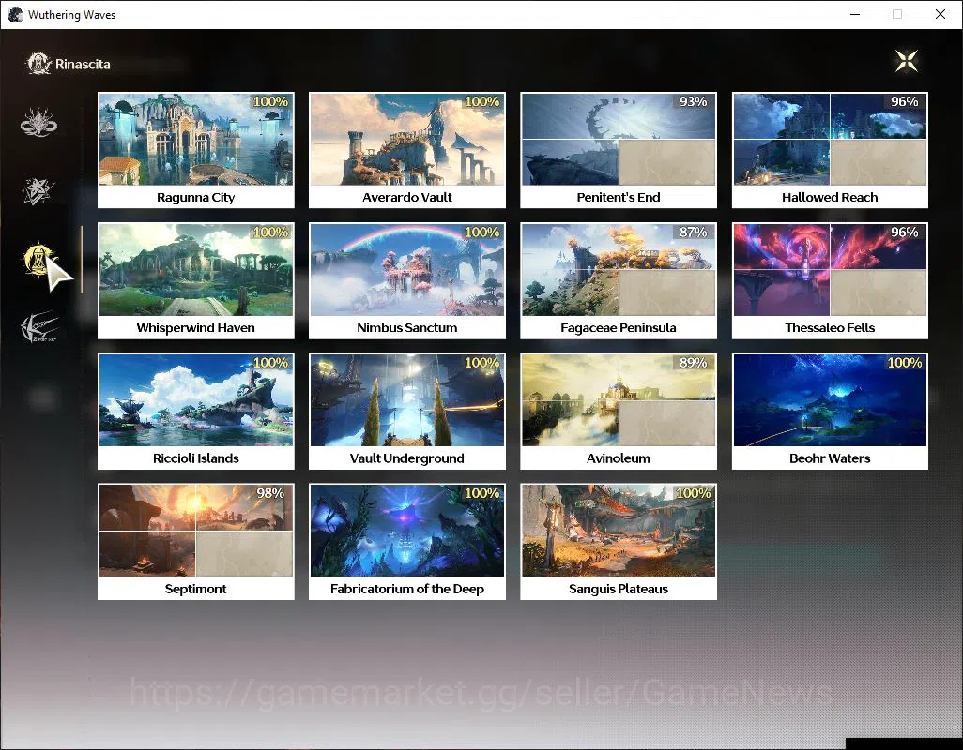
Task: Open the Fabricatorium of the Deep thumbnail
Action: pyautogui.click(x=407, y=531)
